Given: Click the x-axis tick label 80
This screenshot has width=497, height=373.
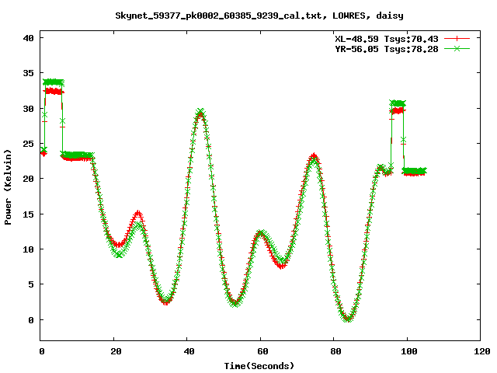Looking at the screenshot, I should tap(335, 351).
